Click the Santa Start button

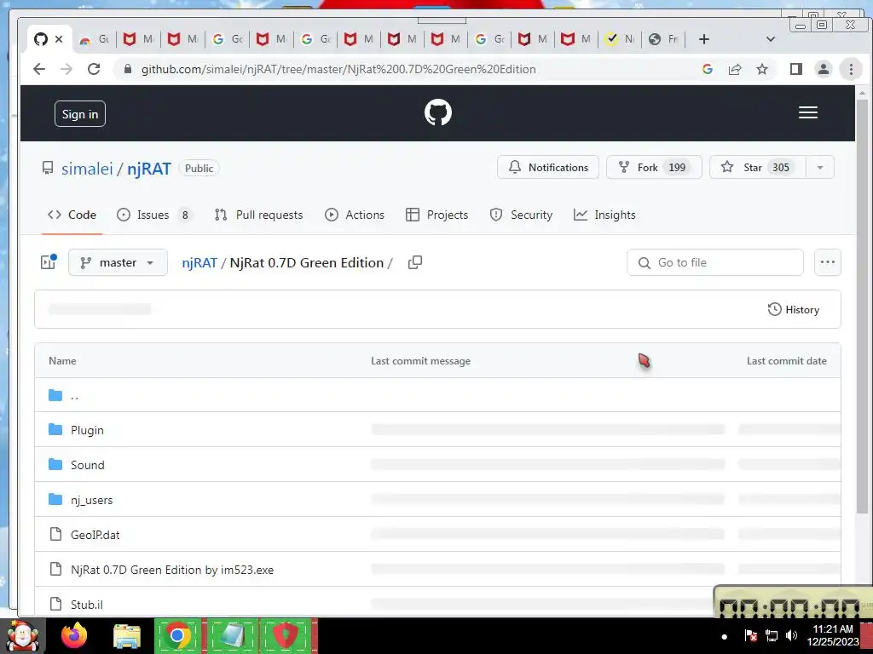tap(23, 635)
